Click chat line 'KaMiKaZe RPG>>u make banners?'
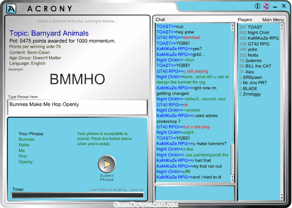Screen dimensions: 292x208 click(x=192, y=144)
